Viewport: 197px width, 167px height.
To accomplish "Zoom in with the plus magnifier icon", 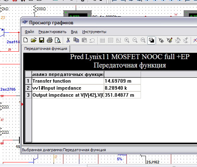I will pyautogui.click(x=127, y=40).
